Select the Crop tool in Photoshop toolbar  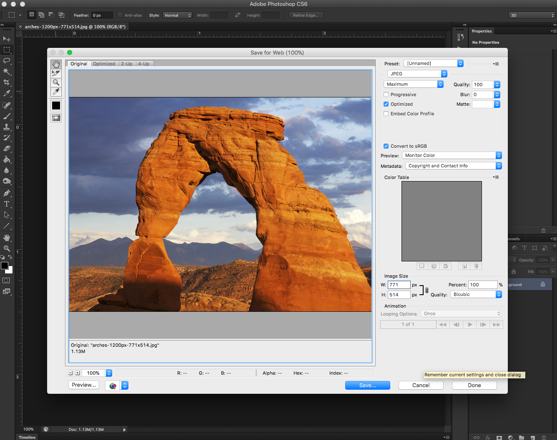[7, 82]
